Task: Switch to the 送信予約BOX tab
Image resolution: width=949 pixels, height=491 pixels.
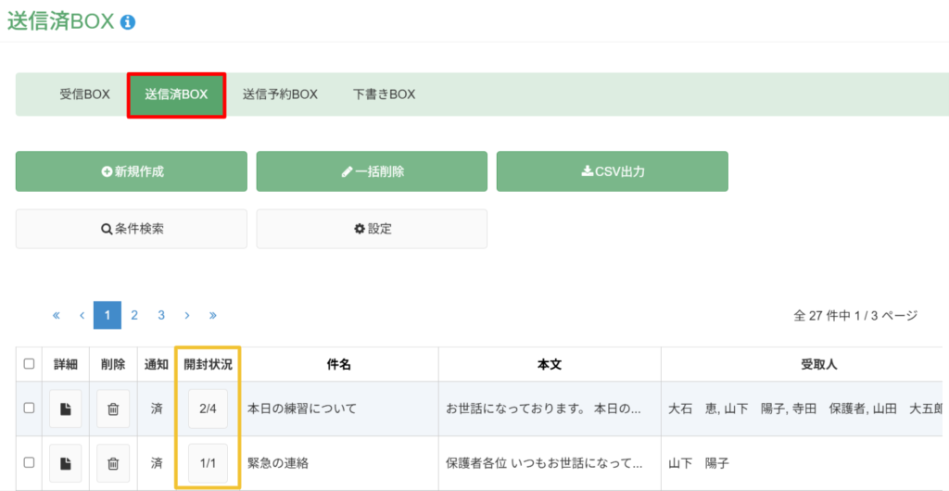Action: click(x=280, y=94)
